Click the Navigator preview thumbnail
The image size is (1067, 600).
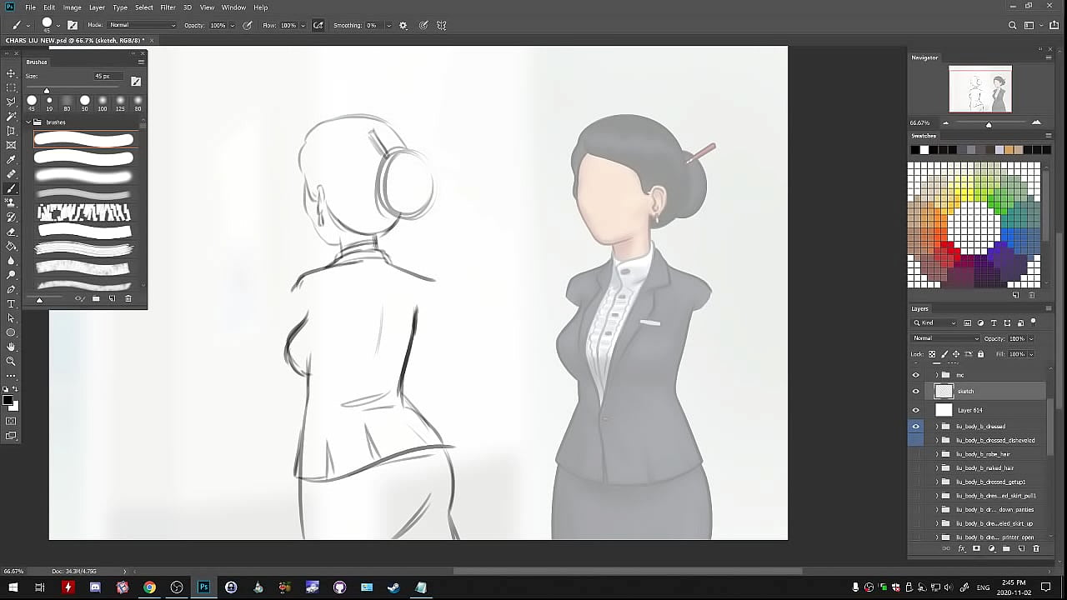click(980, 89)
